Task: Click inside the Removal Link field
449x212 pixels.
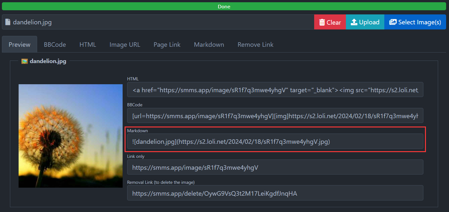Action: 275,192
